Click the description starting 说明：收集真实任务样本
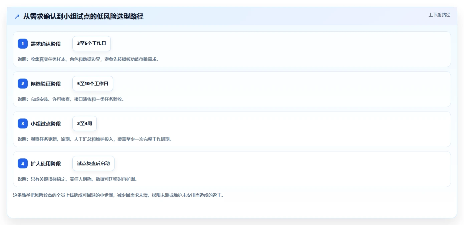Screen dimensions: 464x225 tap(89, 59)
